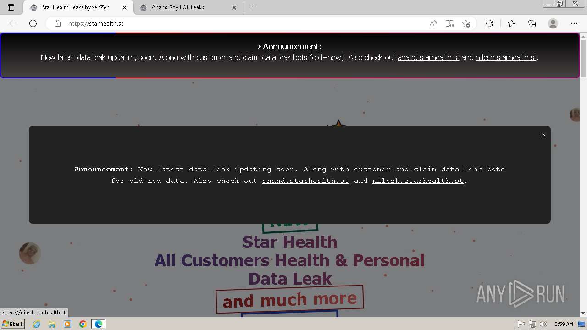Open the tab actions menu icon

[x=11, y=7]
